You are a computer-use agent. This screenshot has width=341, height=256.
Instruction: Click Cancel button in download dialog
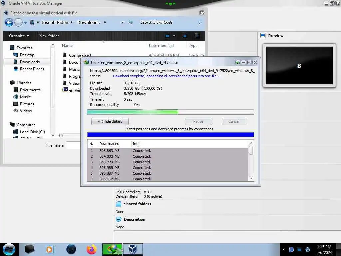click(x=234, y=121)
